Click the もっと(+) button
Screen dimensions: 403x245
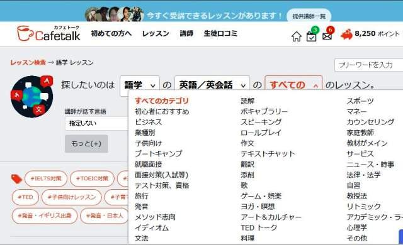pyautogui.click(x=86, y=143)
